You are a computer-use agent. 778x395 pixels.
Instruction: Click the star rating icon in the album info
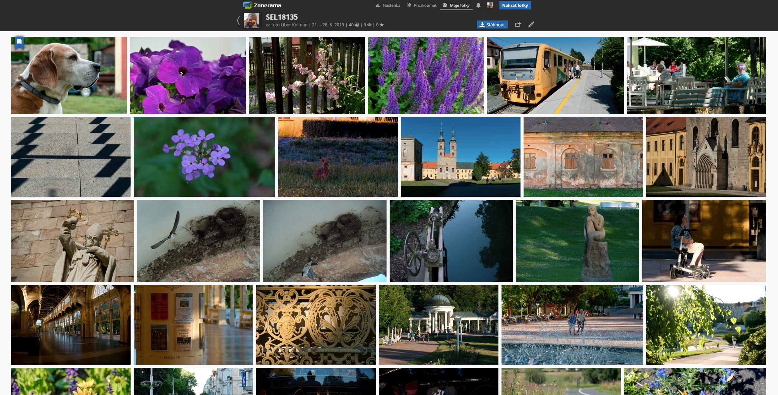click(382, 25)
